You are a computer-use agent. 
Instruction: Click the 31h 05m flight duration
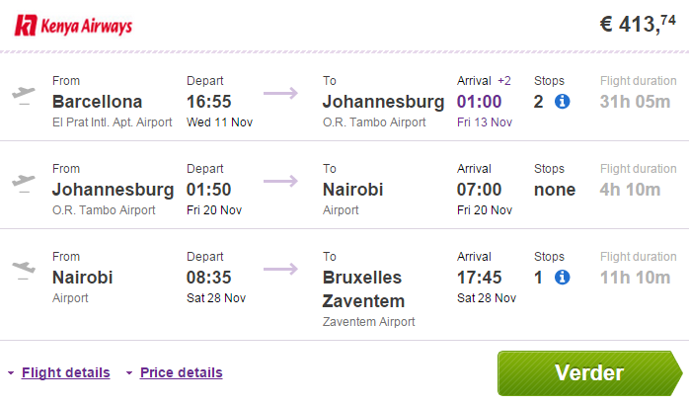(635, 102)
